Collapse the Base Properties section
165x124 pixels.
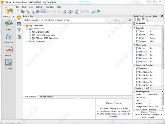[x=134, y=91]
